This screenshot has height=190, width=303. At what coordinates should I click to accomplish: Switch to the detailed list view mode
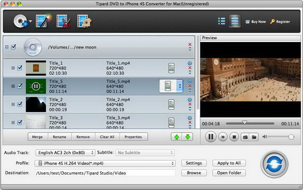[234, 21]
